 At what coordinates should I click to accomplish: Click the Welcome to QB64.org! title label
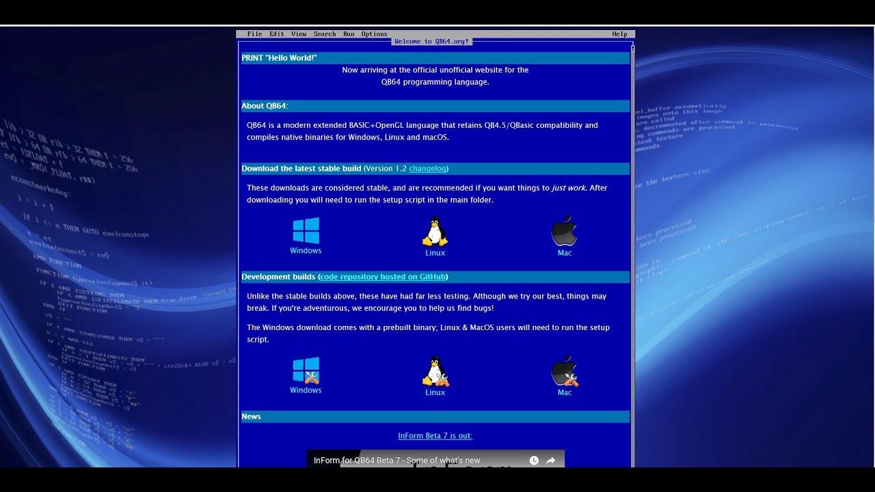(x=432, y=42)
